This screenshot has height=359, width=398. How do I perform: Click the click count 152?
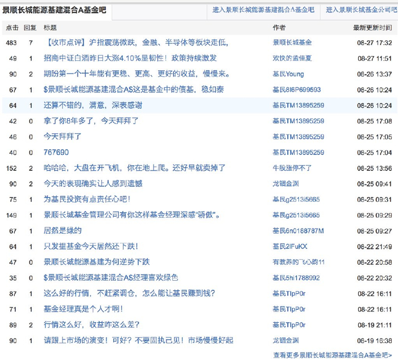[x=11, y=168]
